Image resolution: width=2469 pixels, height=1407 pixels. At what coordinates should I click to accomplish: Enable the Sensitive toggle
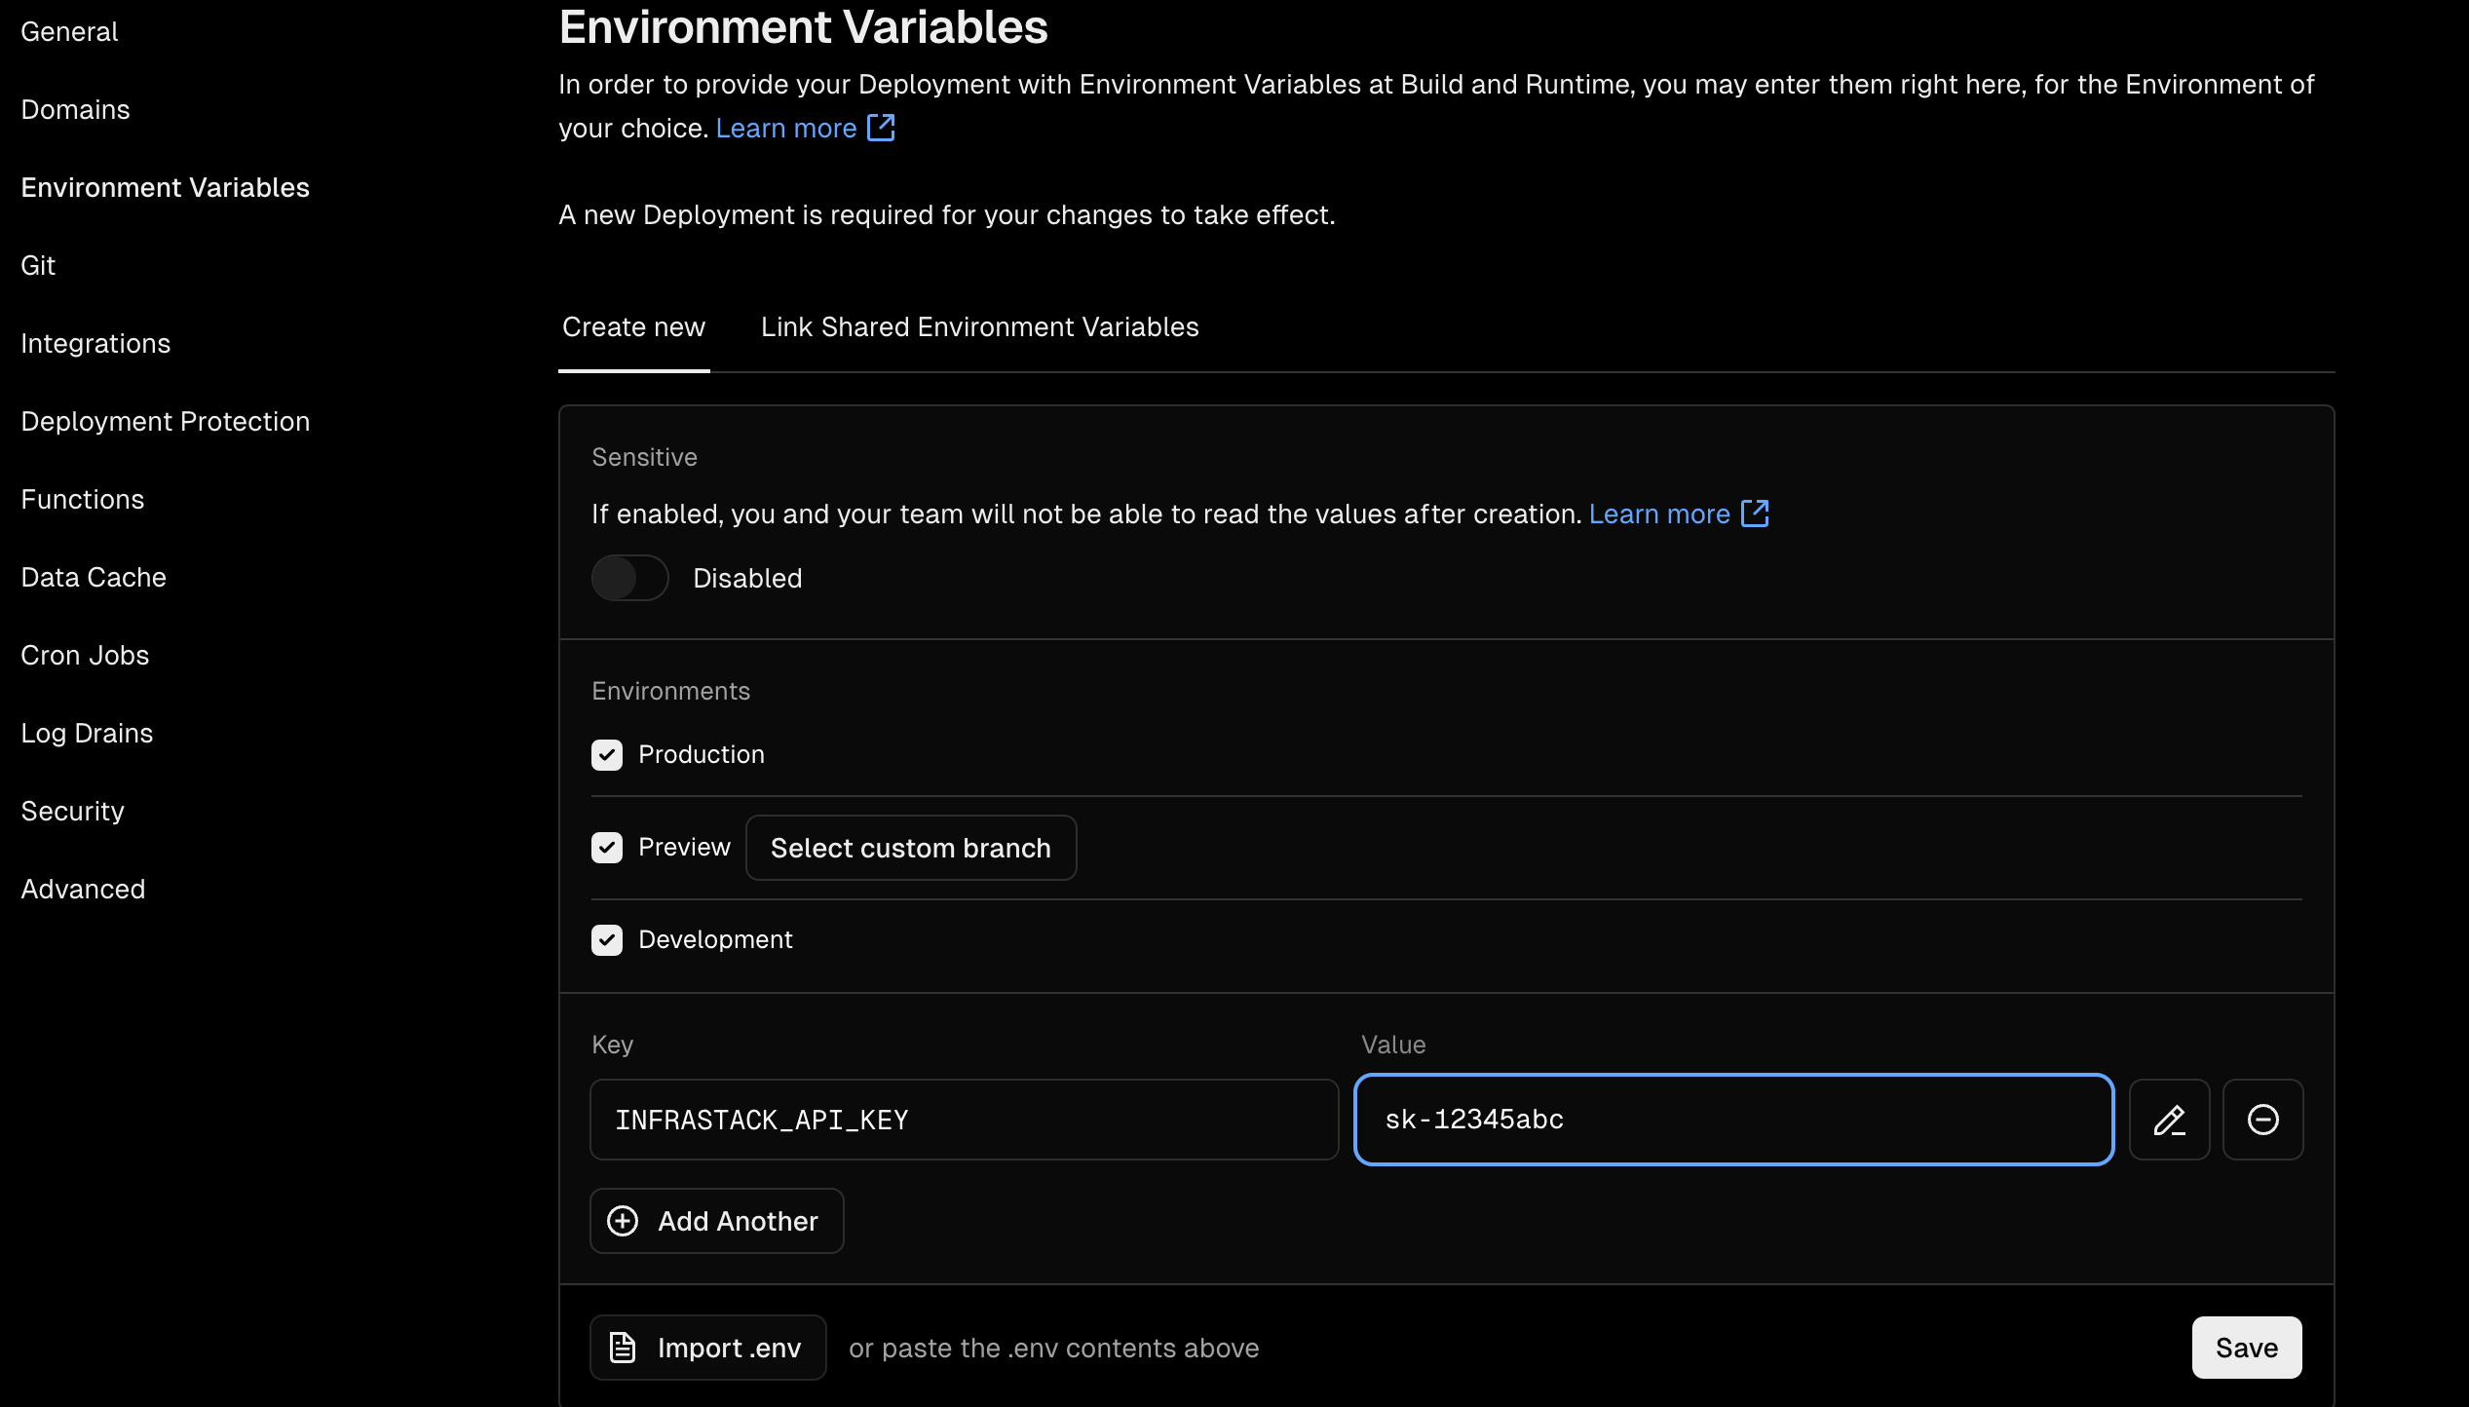[x=629, y=578]
